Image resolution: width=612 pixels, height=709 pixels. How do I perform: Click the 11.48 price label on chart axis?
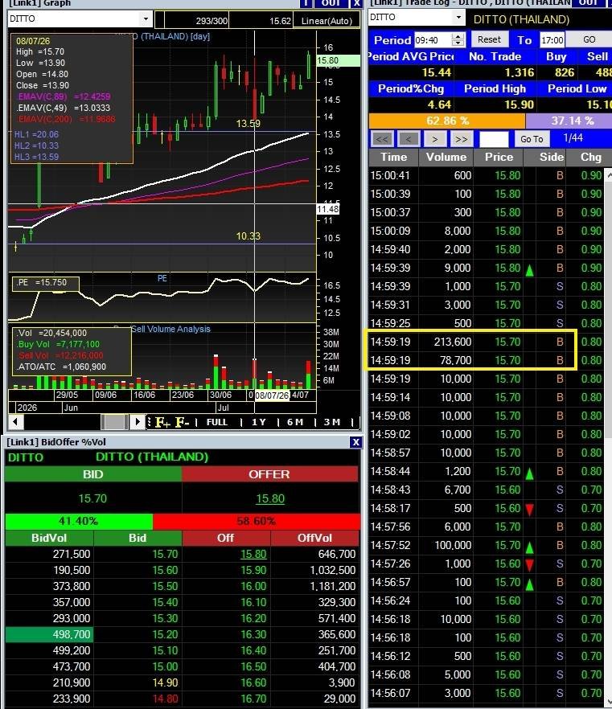pos(327,209)
